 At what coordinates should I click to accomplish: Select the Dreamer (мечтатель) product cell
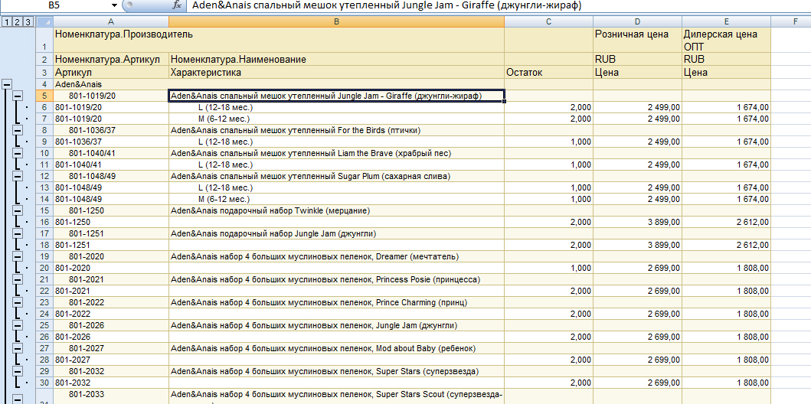(x=336, y=256)
